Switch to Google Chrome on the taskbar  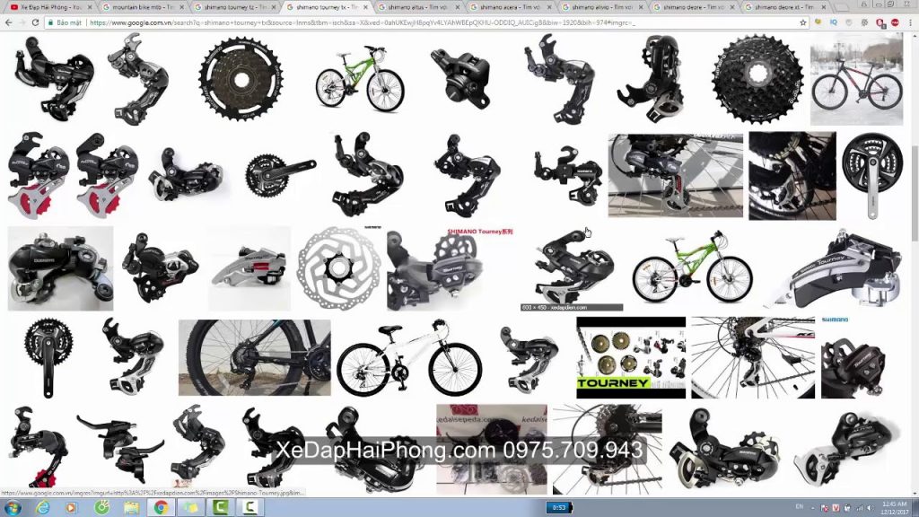coord(161,507)
